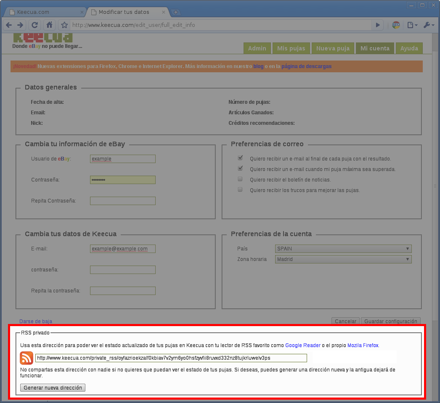Go to the browser home icon
Image resolution: width=440 pixels, height=403 pixels.
click(x=50, y=25)
